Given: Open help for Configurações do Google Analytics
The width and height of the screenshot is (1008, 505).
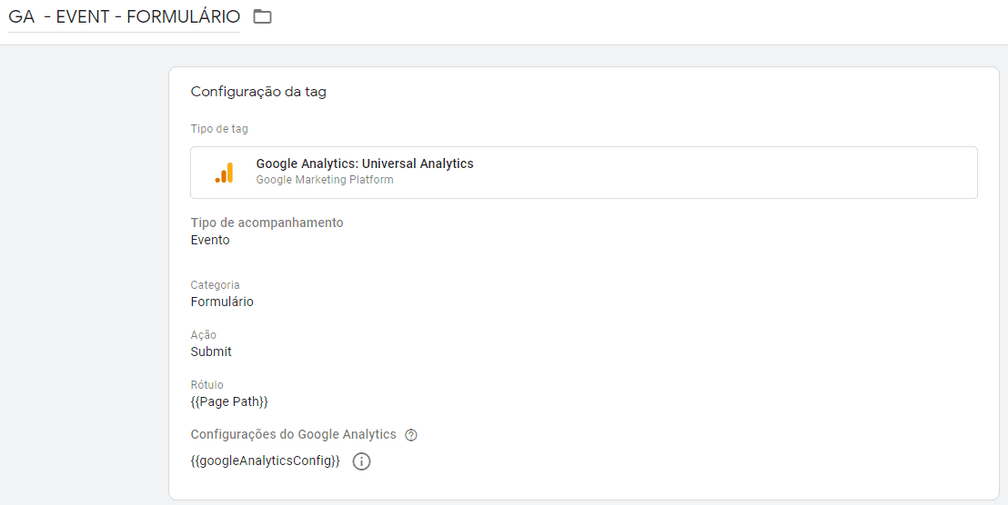Looking at the screenshot, I should click(411, 435).
